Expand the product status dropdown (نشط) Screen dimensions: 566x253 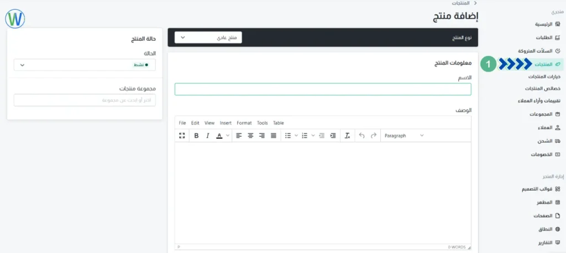85,65
